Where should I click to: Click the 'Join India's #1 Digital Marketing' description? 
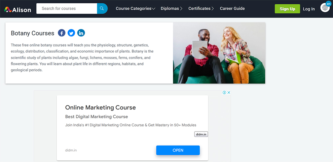131,125
